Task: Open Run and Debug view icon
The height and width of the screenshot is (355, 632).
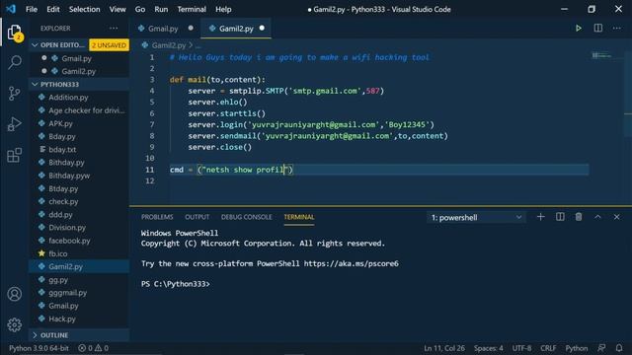Action: point(15,124)
